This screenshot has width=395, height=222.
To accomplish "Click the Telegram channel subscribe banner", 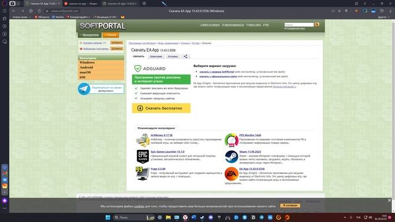I will pos(101,89).
